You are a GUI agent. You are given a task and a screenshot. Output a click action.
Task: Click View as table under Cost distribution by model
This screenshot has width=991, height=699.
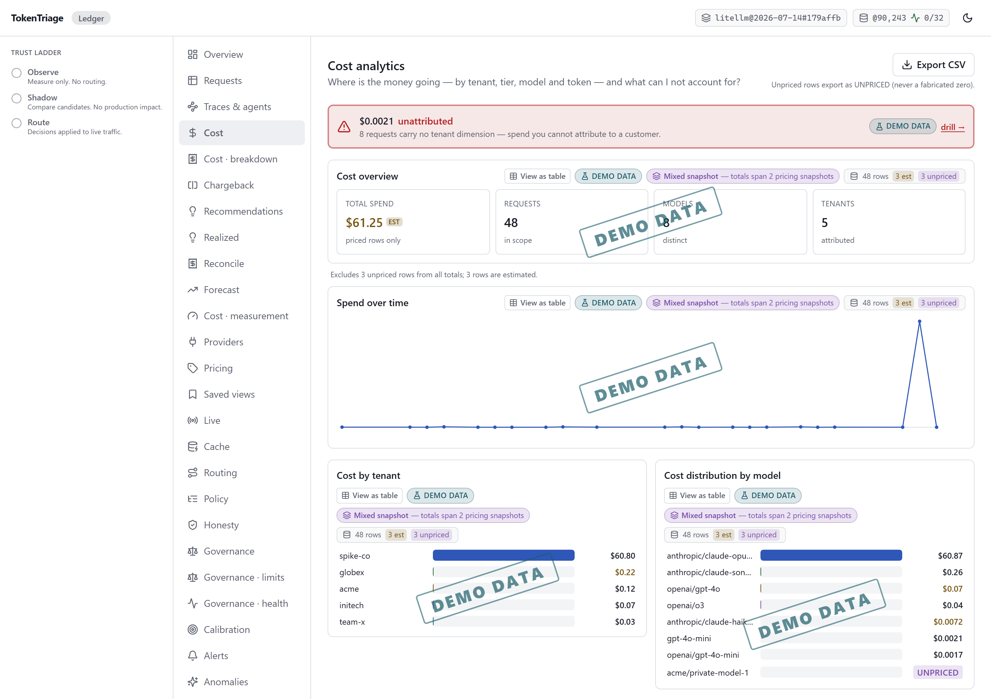coord(697,495)
